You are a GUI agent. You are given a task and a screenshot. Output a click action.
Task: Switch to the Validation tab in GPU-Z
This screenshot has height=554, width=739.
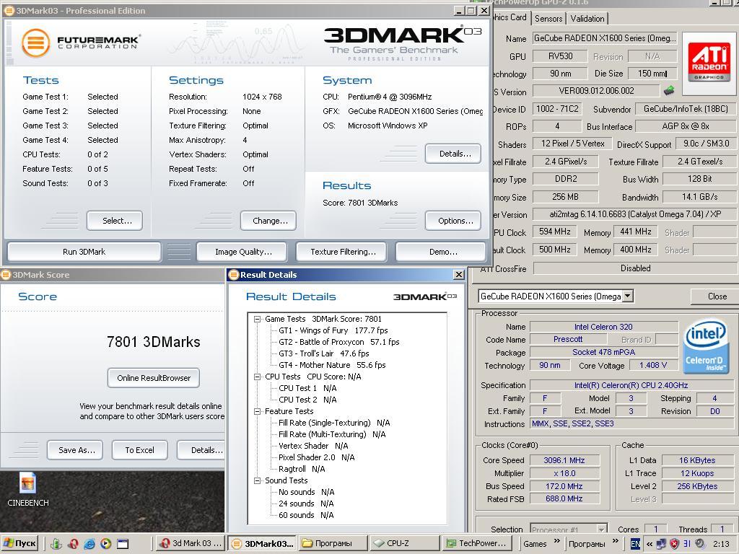point(587,19)
